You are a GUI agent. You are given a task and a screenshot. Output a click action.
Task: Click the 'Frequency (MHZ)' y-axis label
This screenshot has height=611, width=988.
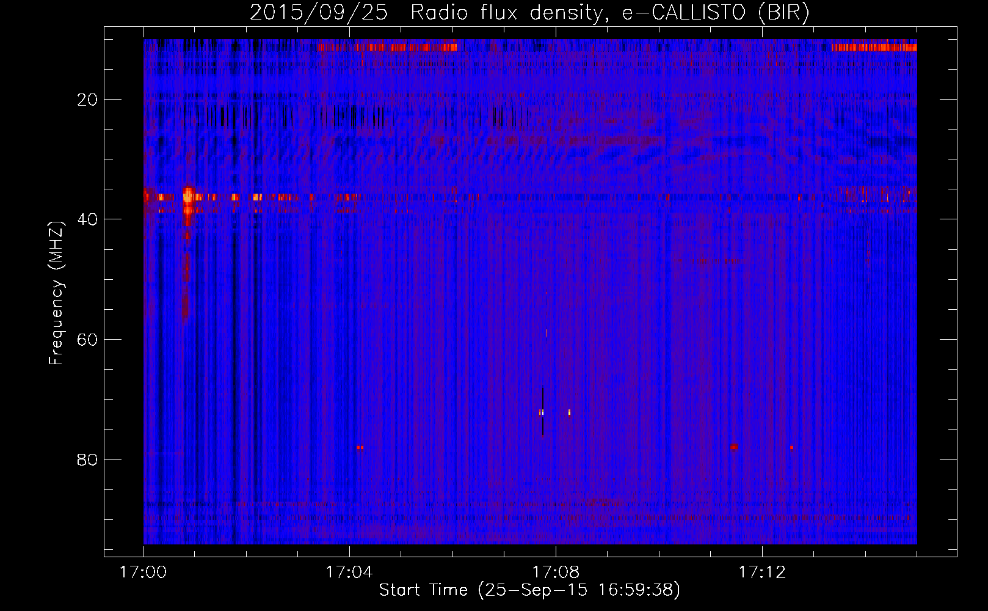(56, 293)
